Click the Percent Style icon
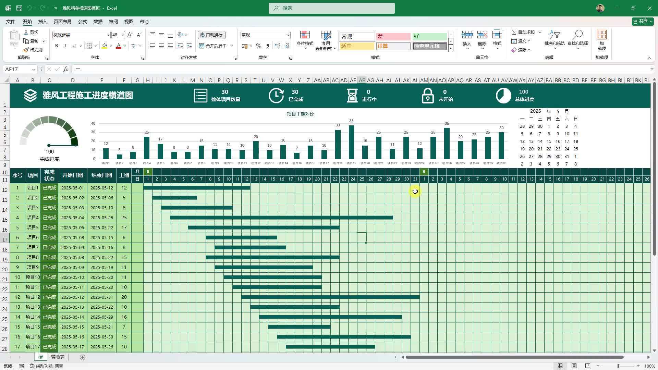658x370 pixels. (x=259, y=46)
